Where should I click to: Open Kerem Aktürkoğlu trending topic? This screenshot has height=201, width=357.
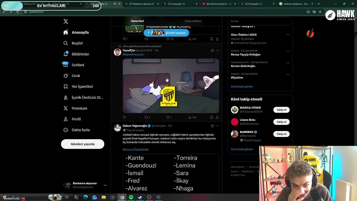click(x=243, y=66)
